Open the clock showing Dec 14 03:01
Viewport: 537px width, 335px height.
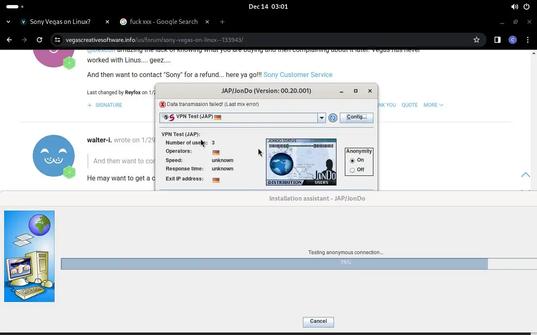pos(268,7)
